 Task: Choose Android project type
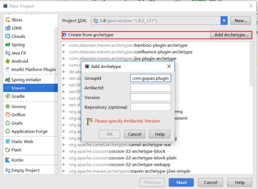pyautogui.click(x=30, y=61)
